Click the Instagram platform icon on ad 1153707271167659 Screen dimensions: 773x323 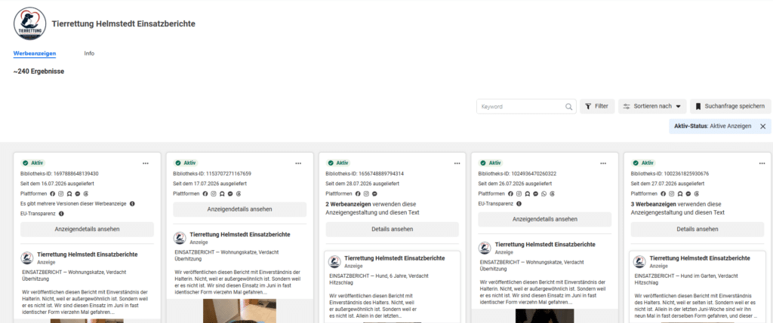coord(214,193)
